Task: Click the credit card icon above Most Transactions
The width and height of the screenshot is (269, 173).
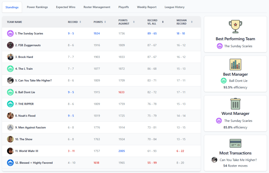Action: [x=235, y=143]
